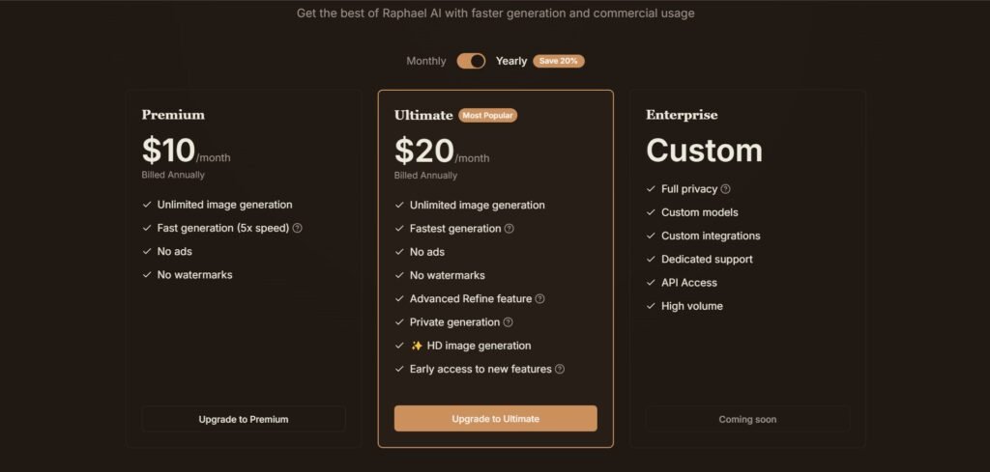Image resolution: width=990 pixels, height=472 pixels.
Task: Click info icon beside Fastest generation
Action: click(x=510, y=229)
